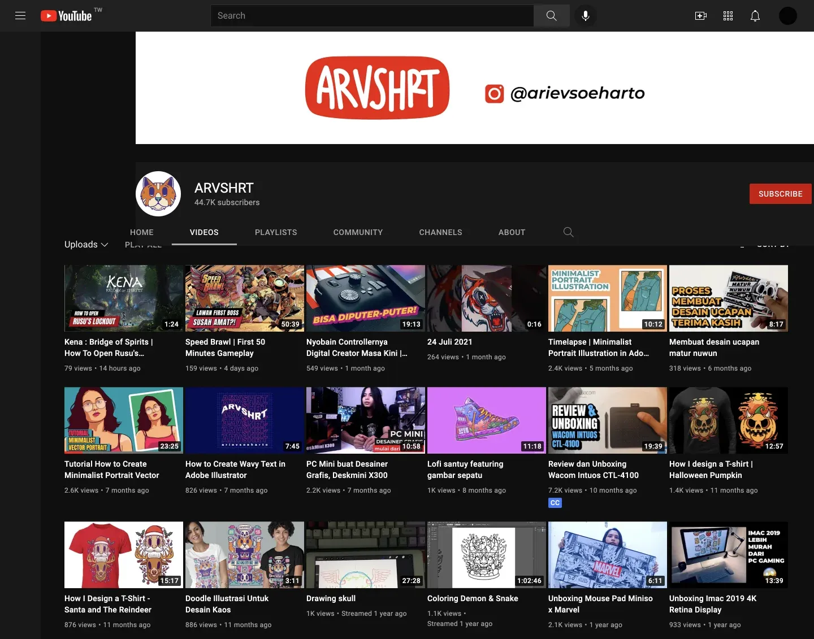The height and width of the screenshot is (639, 814).
Task: Start voice search with microphone
Action: point(586,16)
